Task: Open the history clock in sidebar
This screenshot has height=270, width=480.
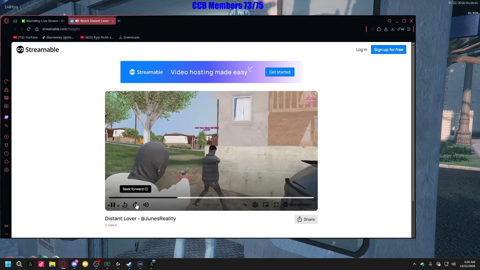Action: coord(6,153)
